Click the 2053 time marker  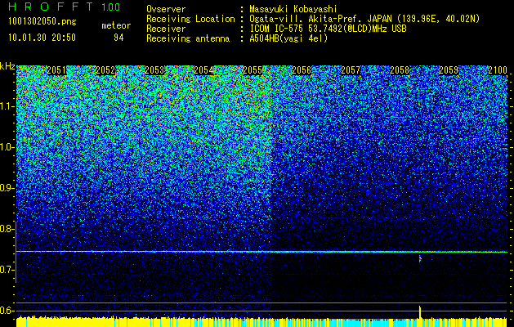[x=154, y=70]
